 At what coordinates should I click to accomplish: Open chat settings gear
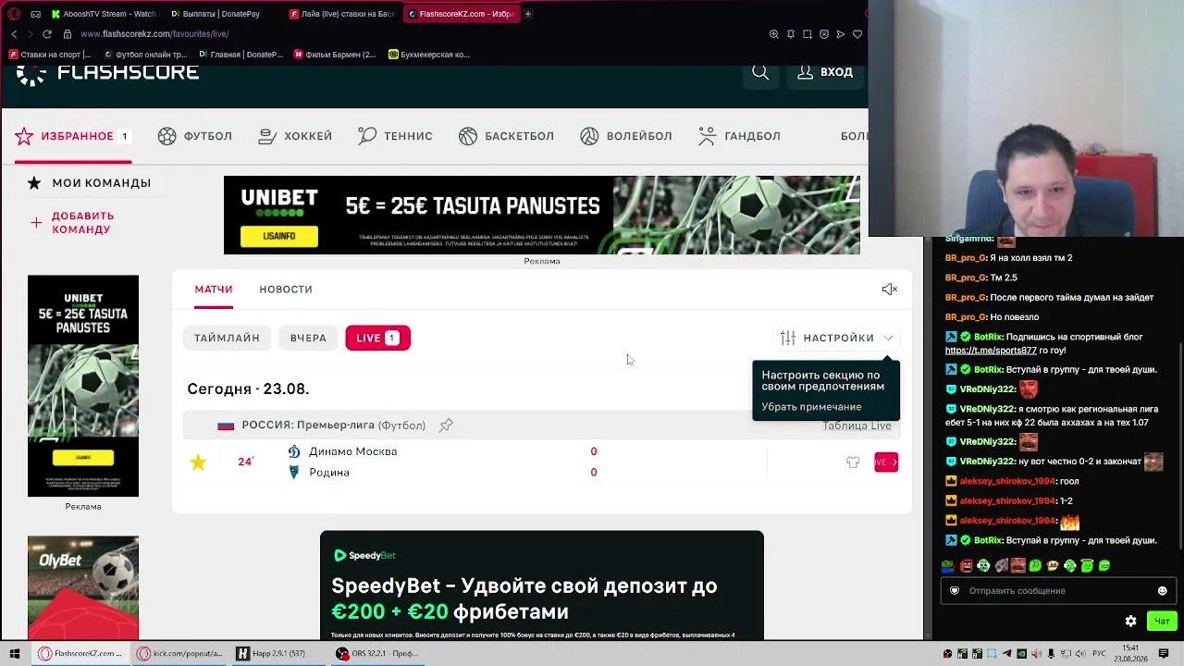(1130, 622)
